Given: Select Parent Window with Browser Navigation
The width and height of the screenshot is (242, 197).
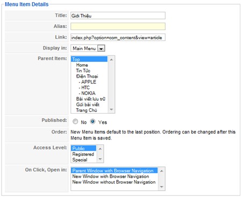Looking at the screenshot, I should tap(115, 171).
